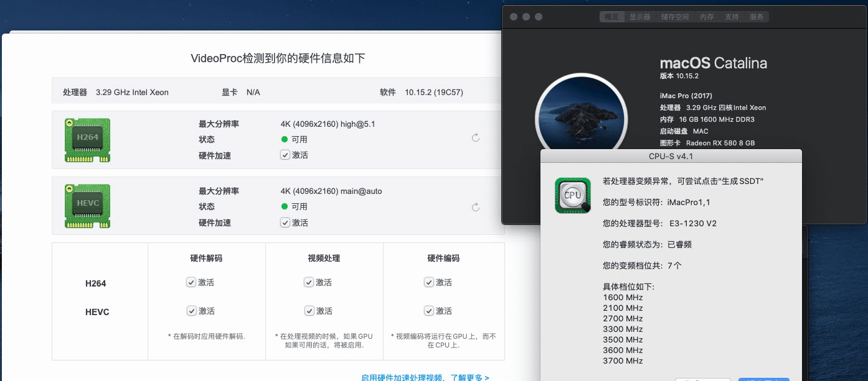Toggle HEVC hardware acceleration checkbox

285,222
